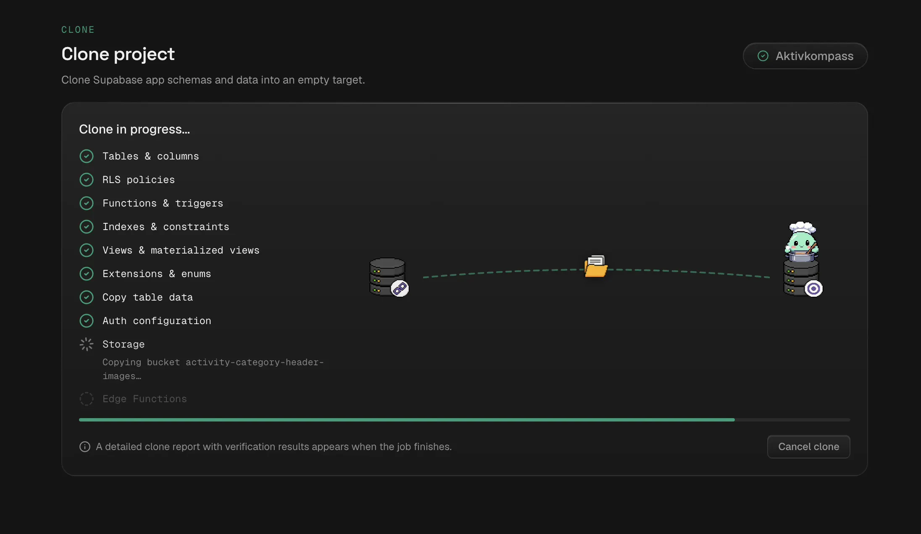Select the 'Auth configuration' step text

click(157, 321)
